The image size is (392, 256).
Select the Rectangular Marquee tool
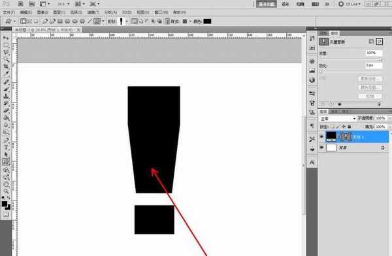6,45
